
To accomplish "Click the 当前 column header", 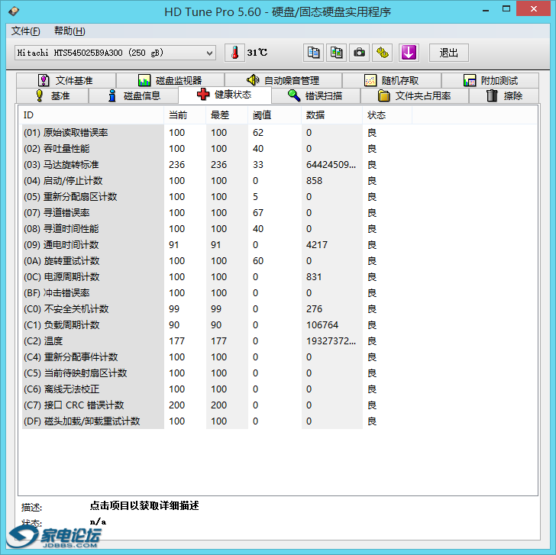I will (x=185, y=115).
